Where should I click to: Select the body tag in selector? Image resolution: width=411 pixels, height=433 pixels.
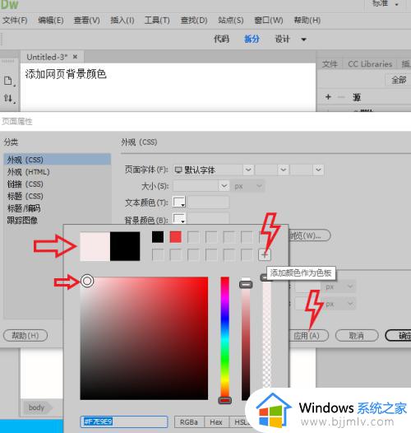click(37, 407)
